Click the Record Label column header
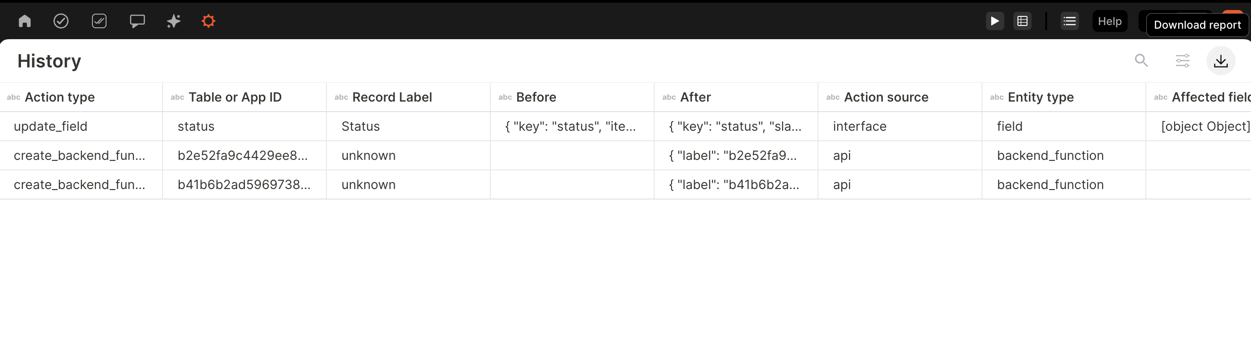1251x338 pixels. [x=392, y=97]
